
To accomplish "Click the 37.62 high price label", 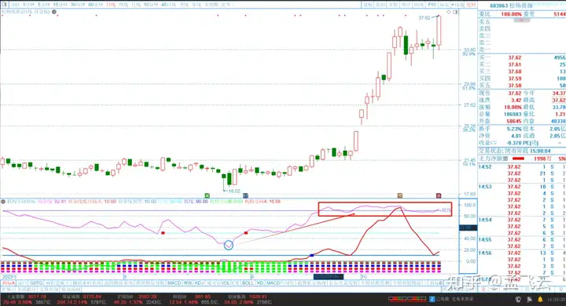I will (424, 18).
